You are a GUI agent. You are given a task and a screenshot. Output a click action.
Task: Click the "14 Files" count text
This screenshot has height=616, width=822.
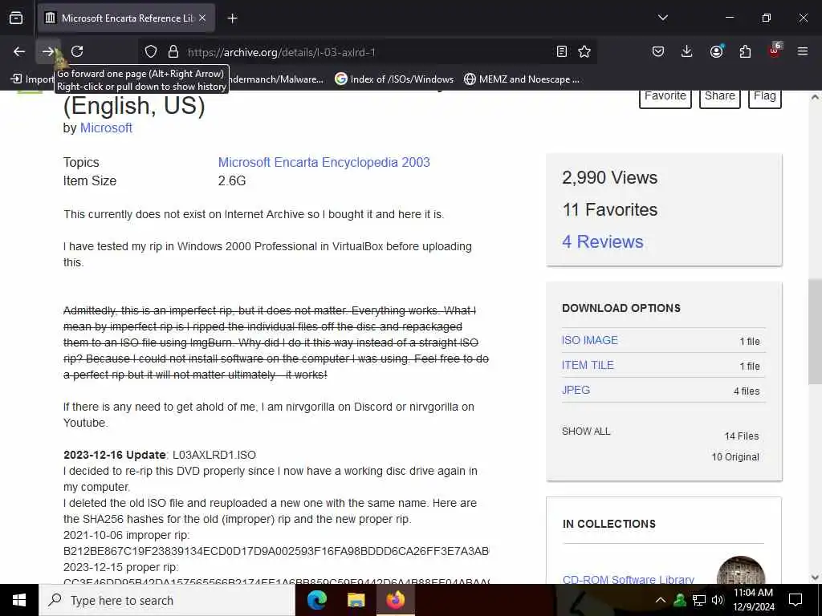(741, 436)
